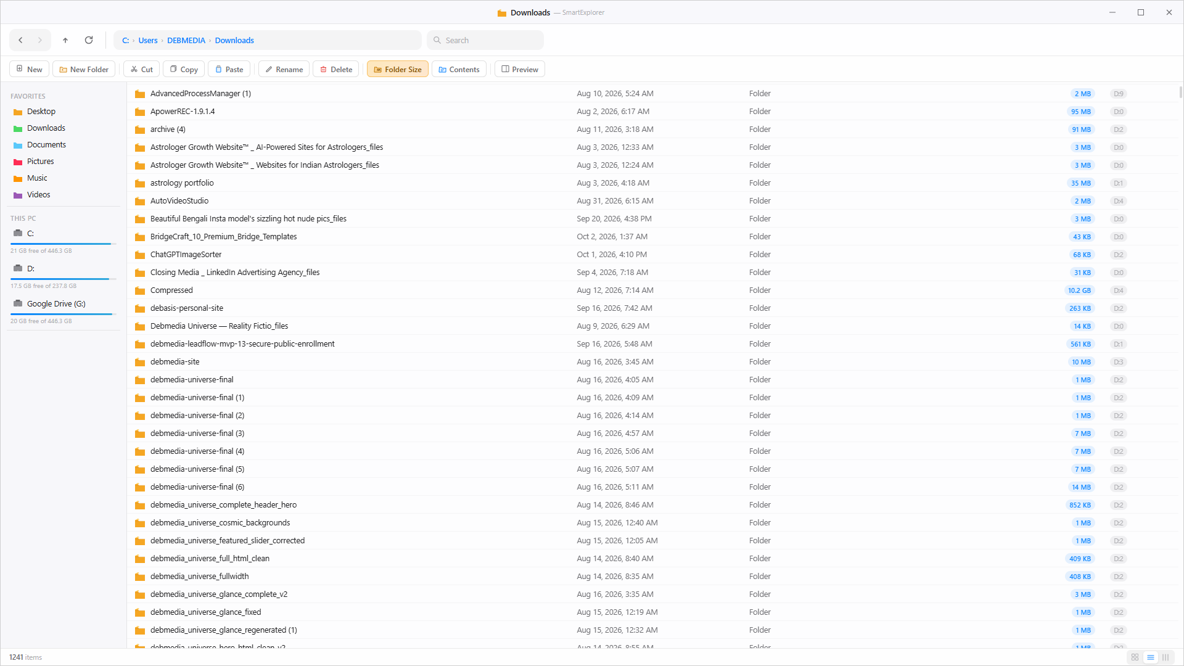
Task: Jump to C: in the breadcrumb
Action: tap(125, 41)
